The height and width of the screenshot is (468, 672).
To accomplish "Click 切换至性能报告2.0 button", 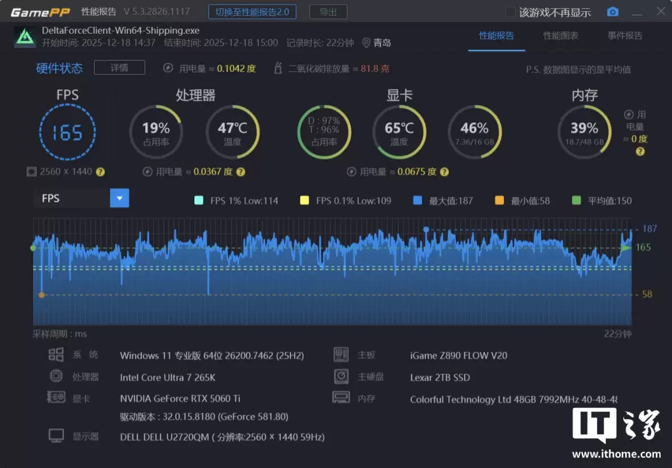I will (252, 12).
